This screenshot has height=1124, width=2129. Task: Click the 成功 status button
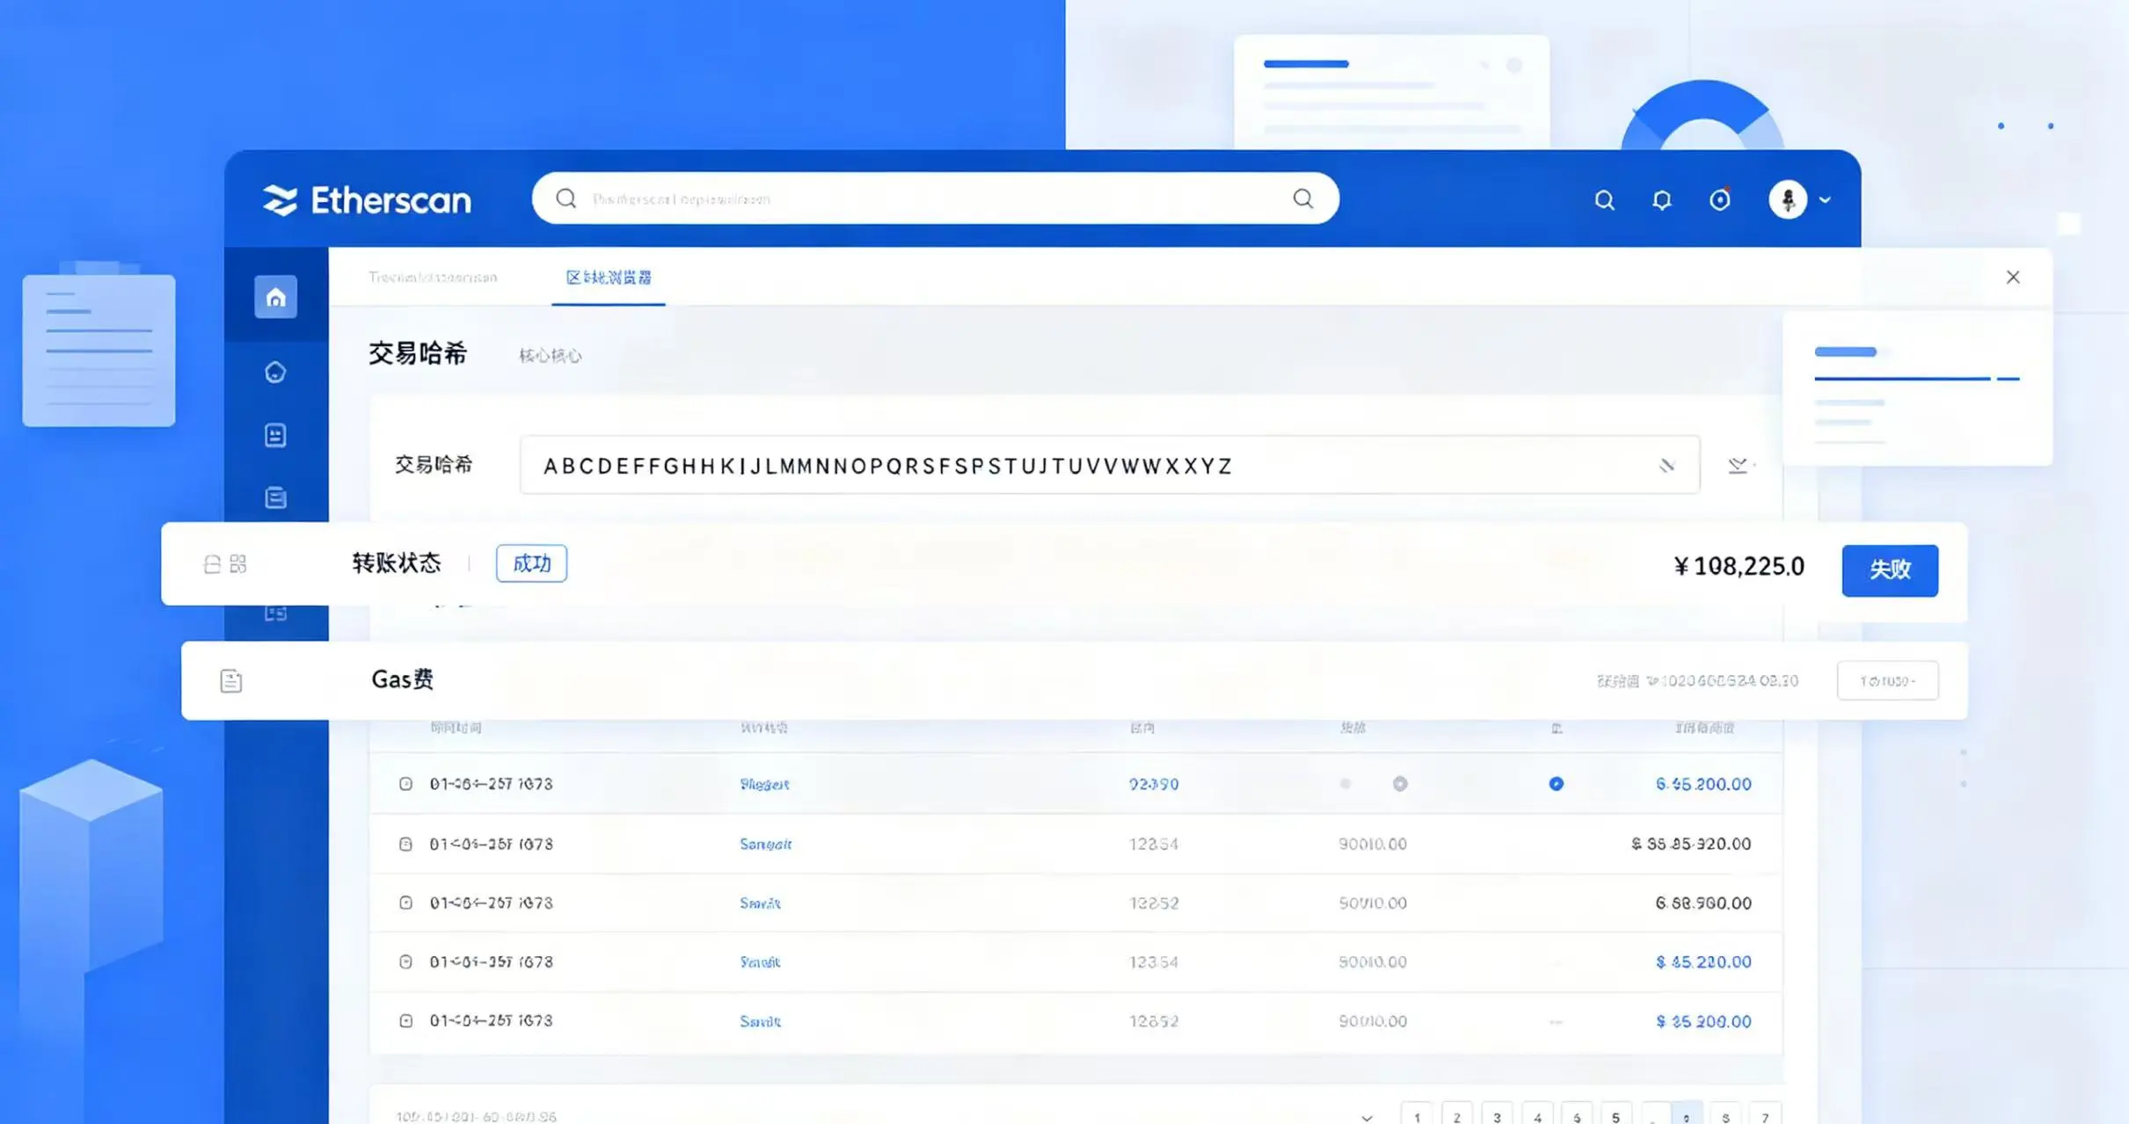pos(531,563)
